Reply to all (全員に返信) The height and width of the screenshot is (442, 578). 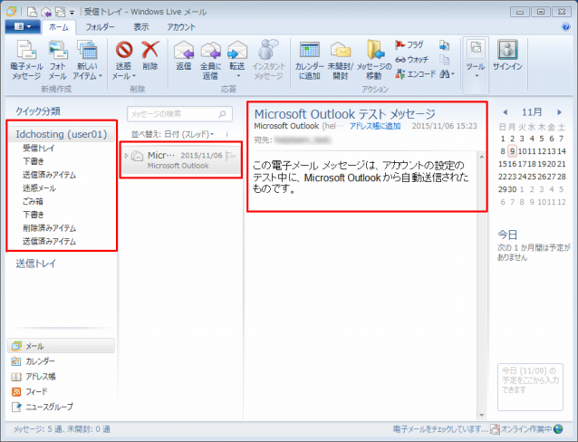[x=210, y=60]
